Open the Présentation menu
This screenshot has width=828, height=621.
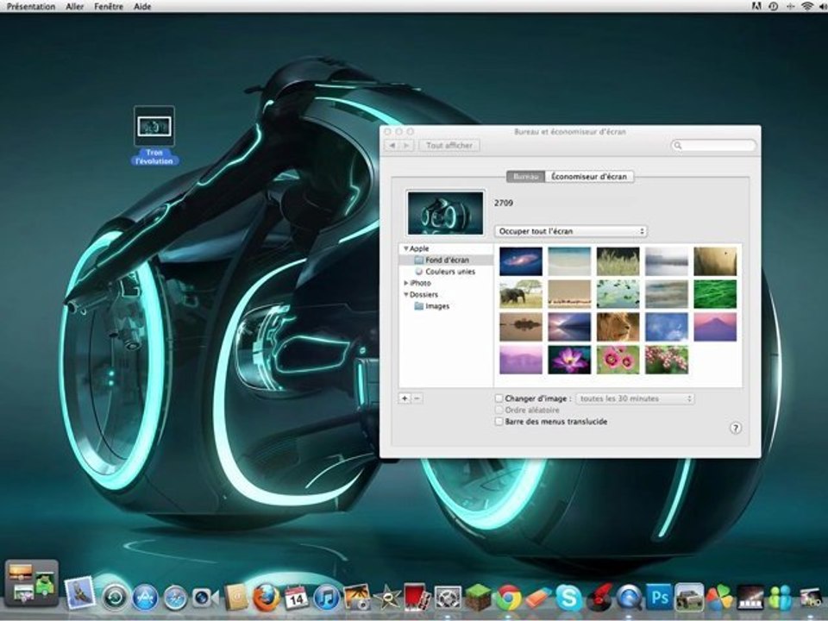pos(31,6)
